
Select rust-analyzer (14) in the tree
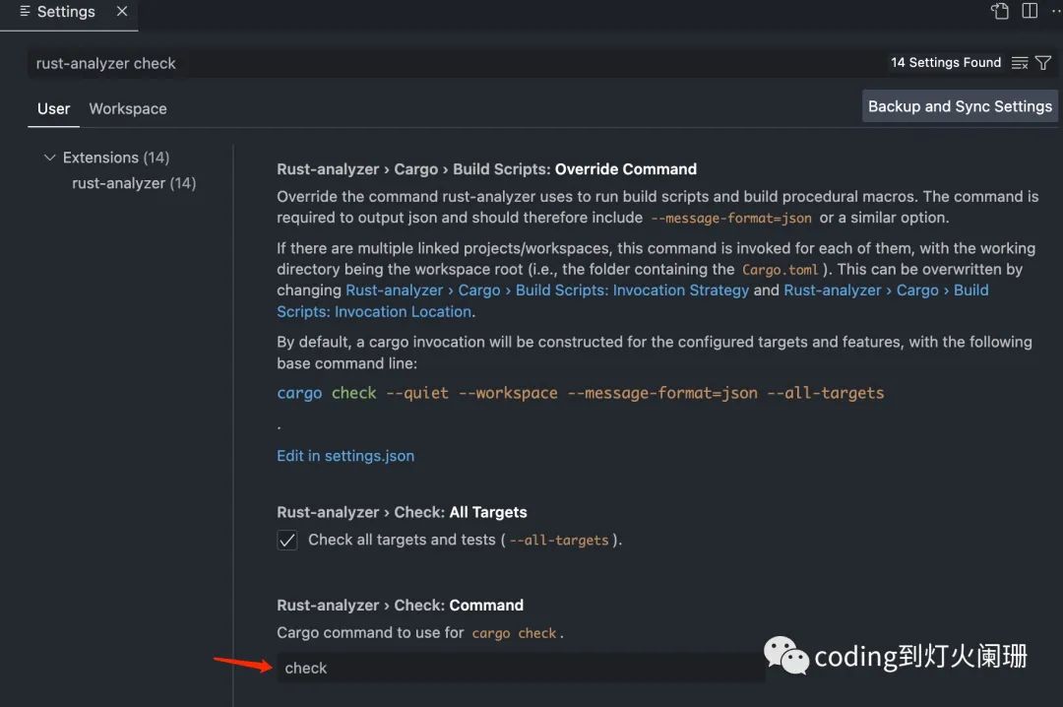(134, 183)
